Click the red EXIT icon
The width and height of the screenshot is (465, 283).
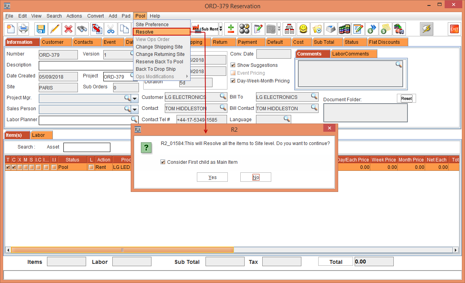pos(454,29)
